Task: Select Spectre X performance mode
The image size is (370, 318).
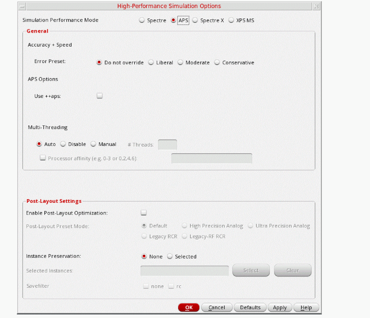Action: (x=195, y=20)
